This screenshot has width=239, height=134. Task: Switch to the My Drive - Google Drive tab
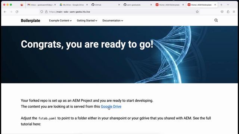coord(73,5)
